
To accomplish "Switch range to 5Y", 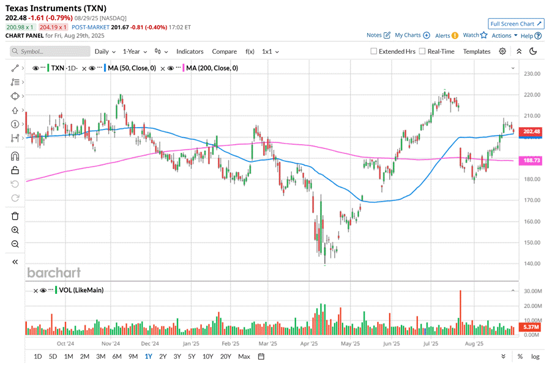I will (x=192, y=356).
